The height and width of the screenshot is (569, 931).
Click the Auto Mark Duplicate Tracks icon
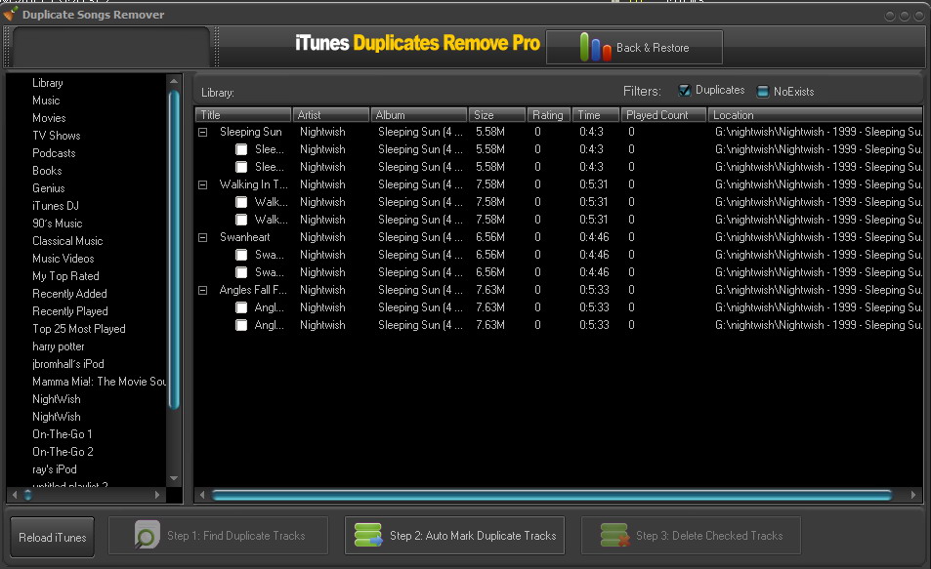pyautogui.click(x=368, y=535)
